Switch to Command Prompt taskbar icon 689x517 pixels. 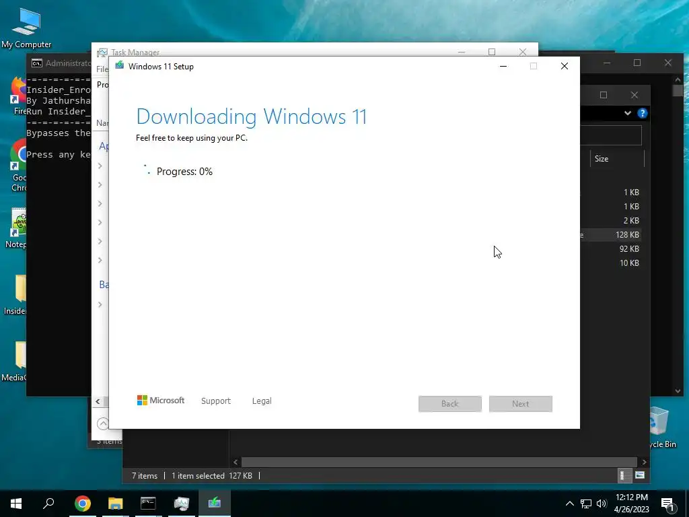pyautogui.click(x=148, y=503)
